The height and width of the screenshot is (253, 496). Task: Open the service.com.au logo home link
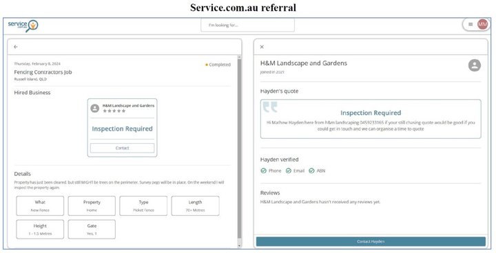(x=23, y=26)
